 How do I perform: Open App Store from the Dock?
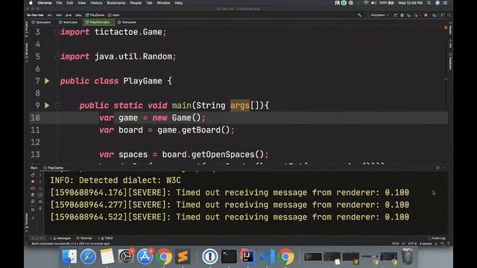point(145,256)
